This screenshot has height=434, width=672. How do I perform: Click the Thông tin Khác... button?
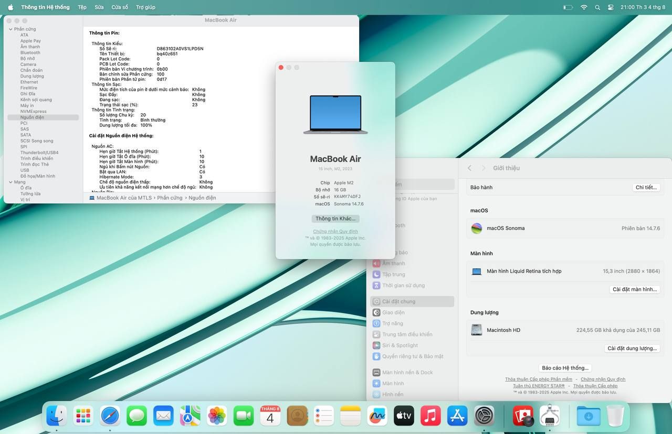(335, 219)
